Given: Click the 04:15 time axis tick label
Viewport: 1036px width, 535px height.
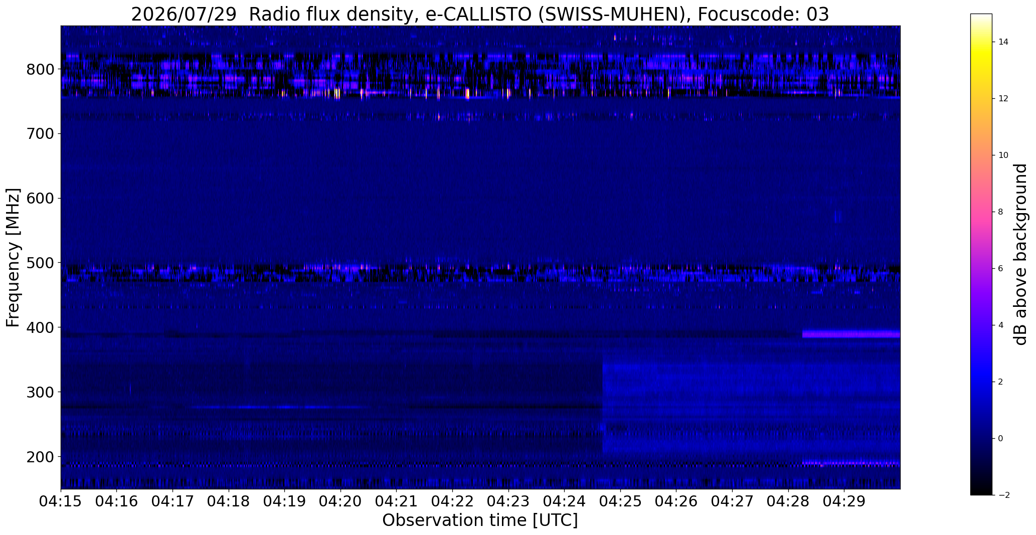Looking at the screenshot, I should click(61, 501).
